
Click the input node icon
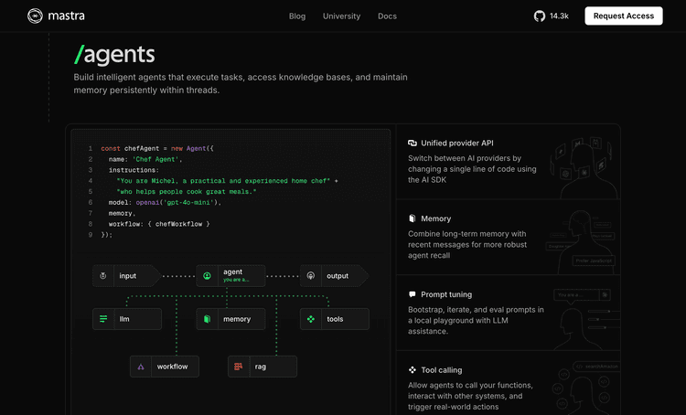click(x=102, y=276)
